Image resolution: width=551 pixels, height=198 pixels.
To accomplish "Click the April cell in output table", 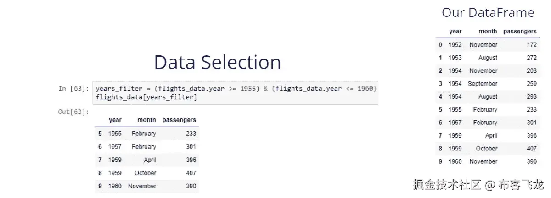I will pyautogui.click(x=150, y=160).
